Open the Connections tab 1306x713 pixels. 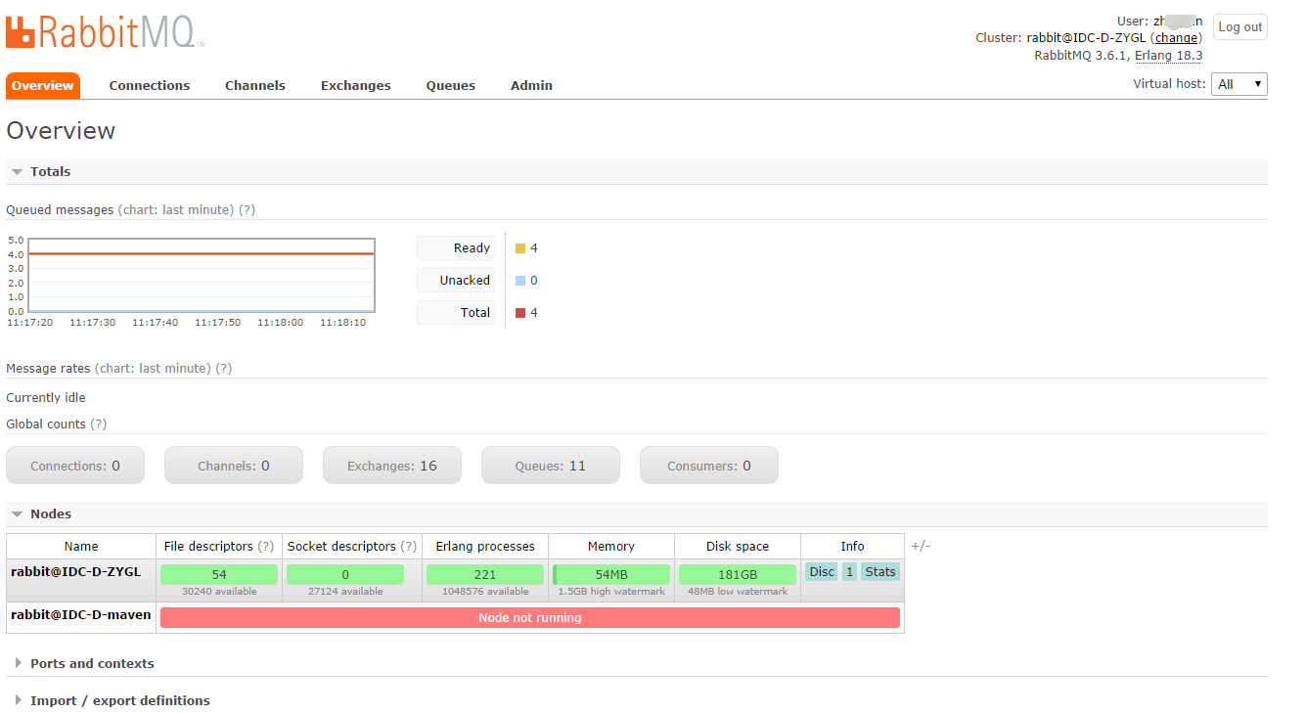(150, 85)
